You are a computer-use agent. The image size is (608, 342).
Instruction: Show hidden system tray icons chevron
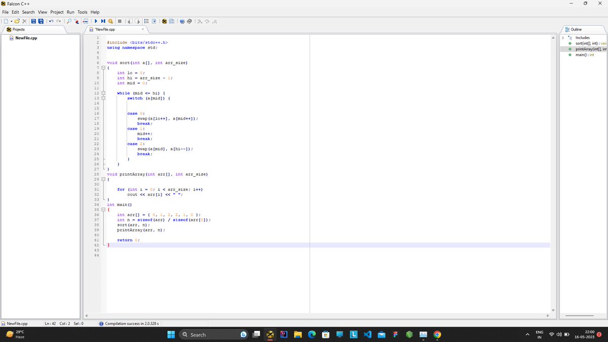(x=528, y=334)
